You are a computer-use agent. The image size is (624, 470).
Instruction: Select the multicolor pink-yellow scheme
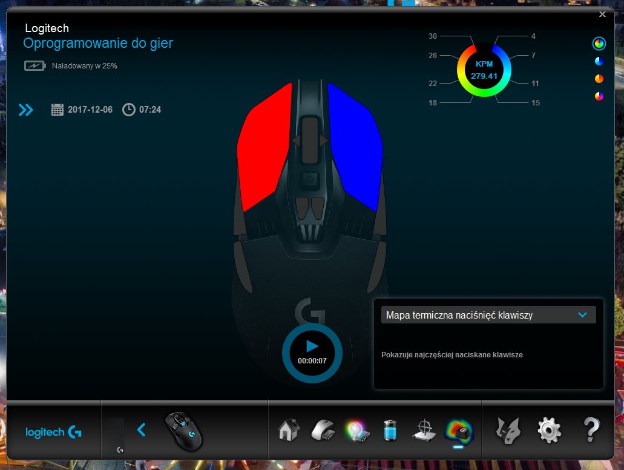(x=599, y=96)
